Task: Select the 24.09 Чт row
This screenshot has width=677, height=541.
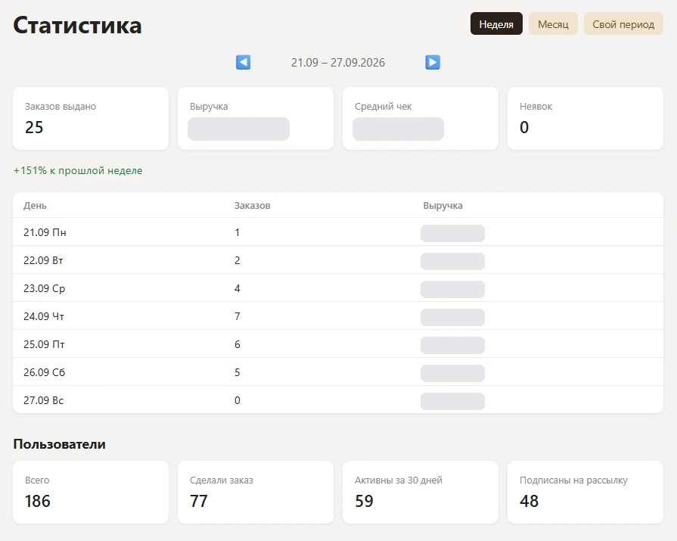Action: pos(338,316)
